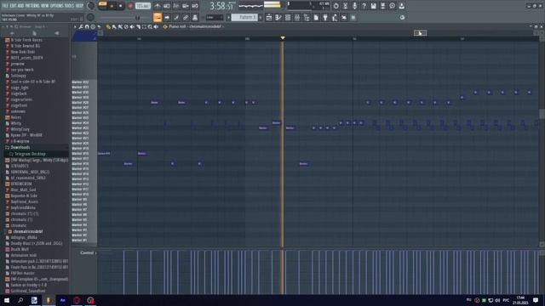Toggle the Browser view toolbar icon
This screenshot has height=306, width=545.
[x=307, y=17]
